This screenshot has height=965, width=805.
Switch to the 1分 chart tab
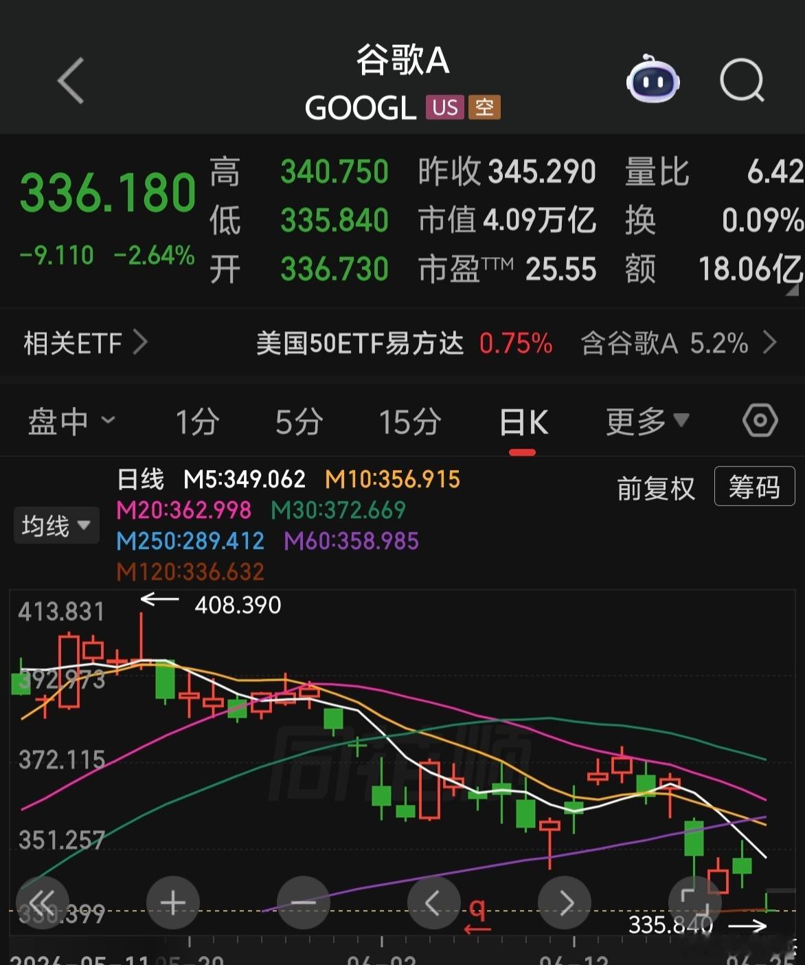(197, 421)
